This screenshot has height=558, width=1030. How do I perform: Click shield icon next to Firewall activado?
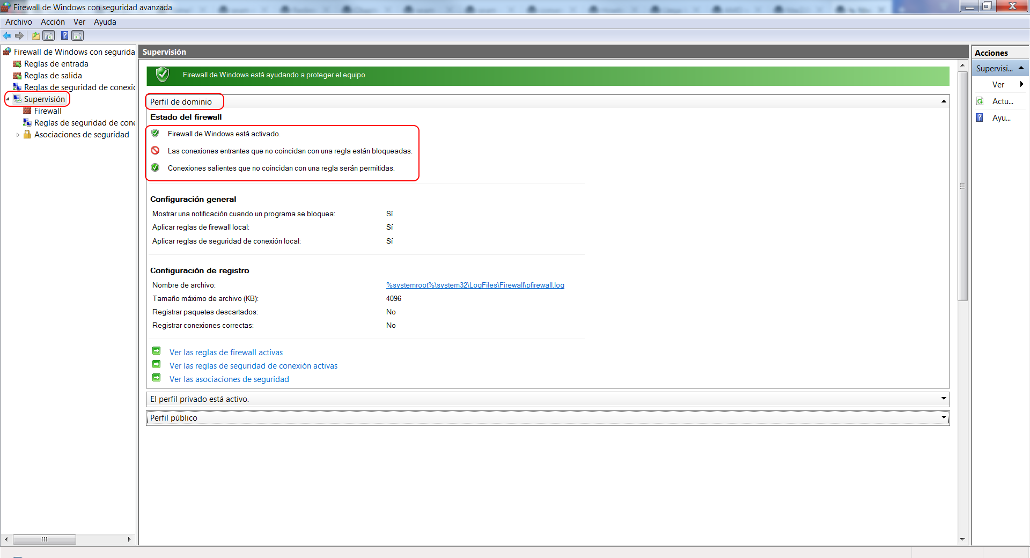155,133
